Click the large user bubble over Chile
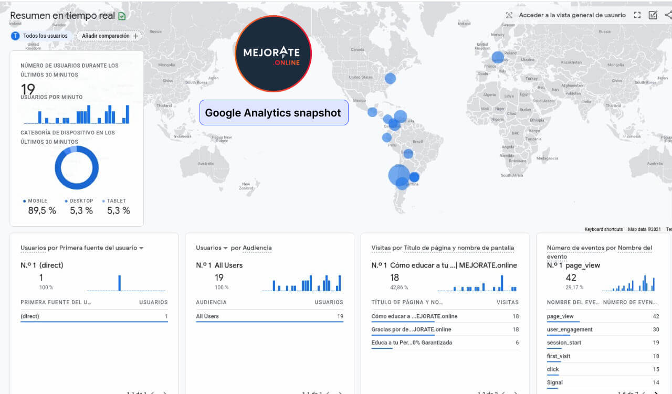This screenshot has width=672, height=394. point(398,175)
